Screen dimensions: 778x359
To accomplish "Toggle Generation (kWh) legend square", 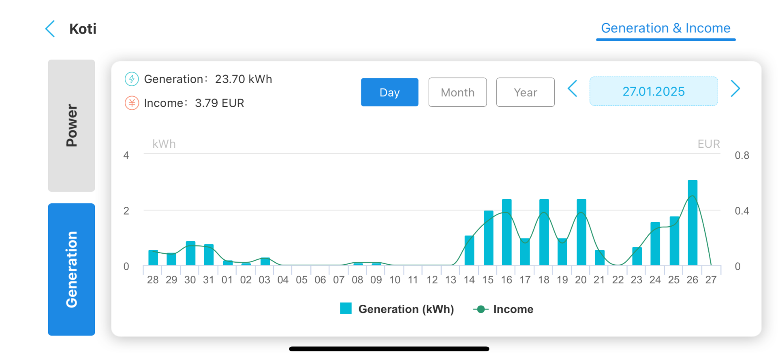I will (x=346, y=309).
